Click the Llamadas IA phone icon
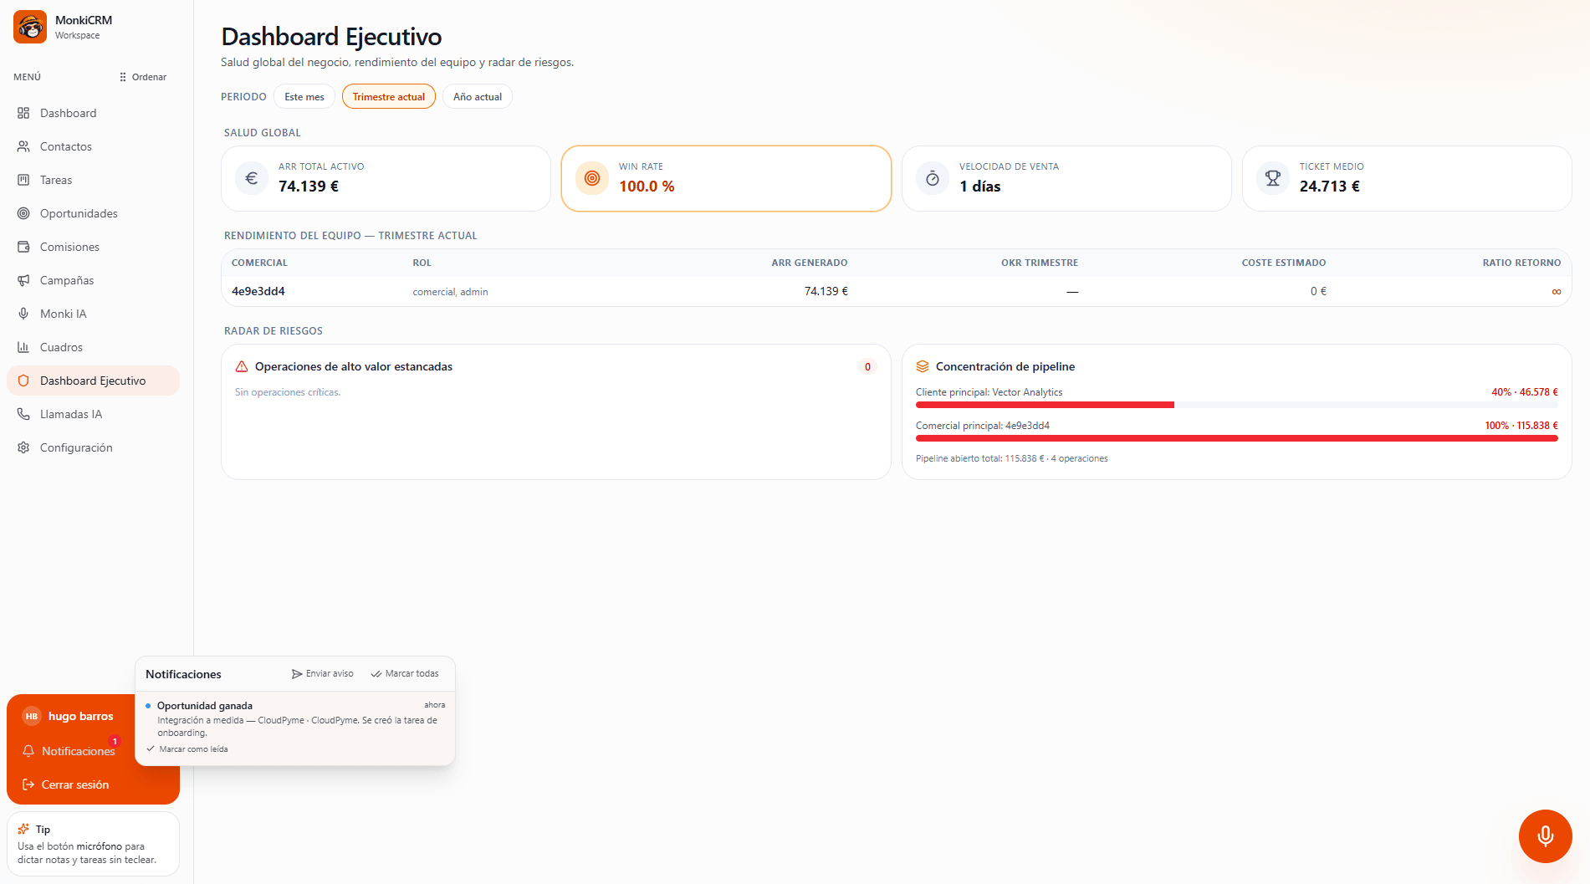This screenshot has width=1590, height=884. coord(23,414)
